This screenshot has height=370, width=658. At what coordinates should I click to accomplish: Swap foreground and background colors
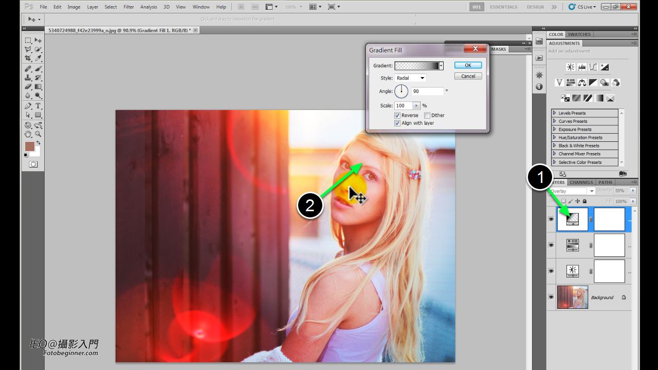38,143
